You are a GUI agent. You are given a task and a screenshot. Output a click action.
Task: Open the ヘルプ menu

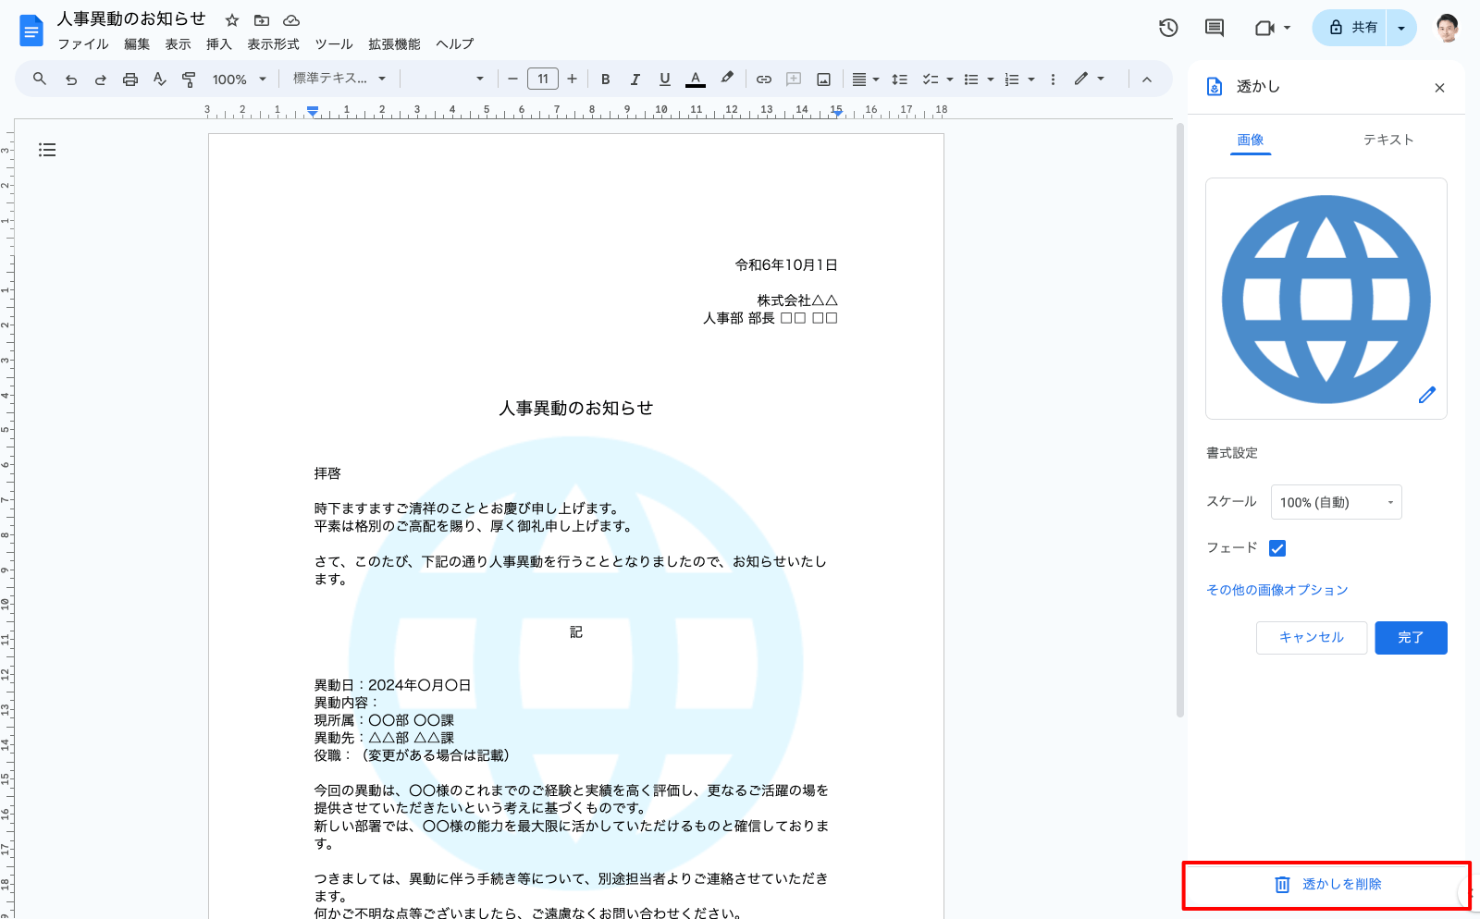pos(454,44)
